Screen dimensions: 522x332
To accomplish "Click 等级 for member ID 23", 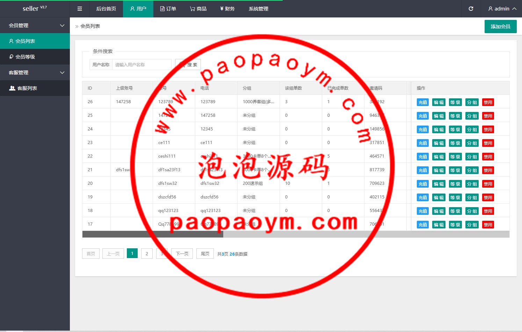I will [x=455, y=143].
